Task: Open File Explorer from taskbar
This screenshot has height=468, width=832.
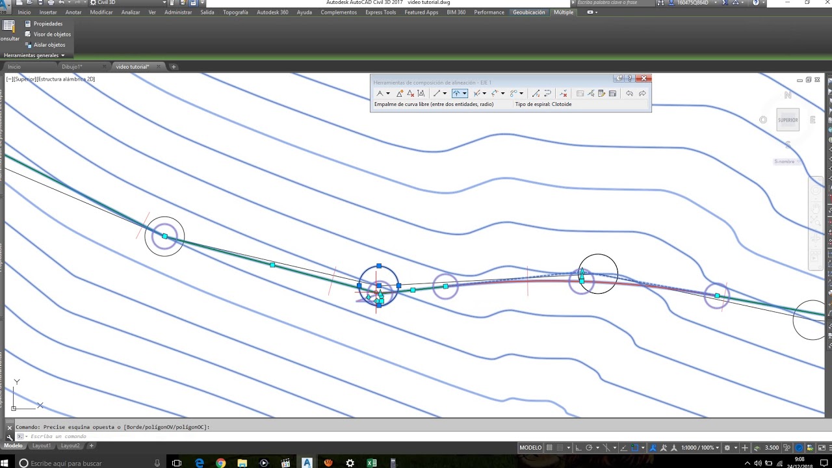Action: coord(242,463)
